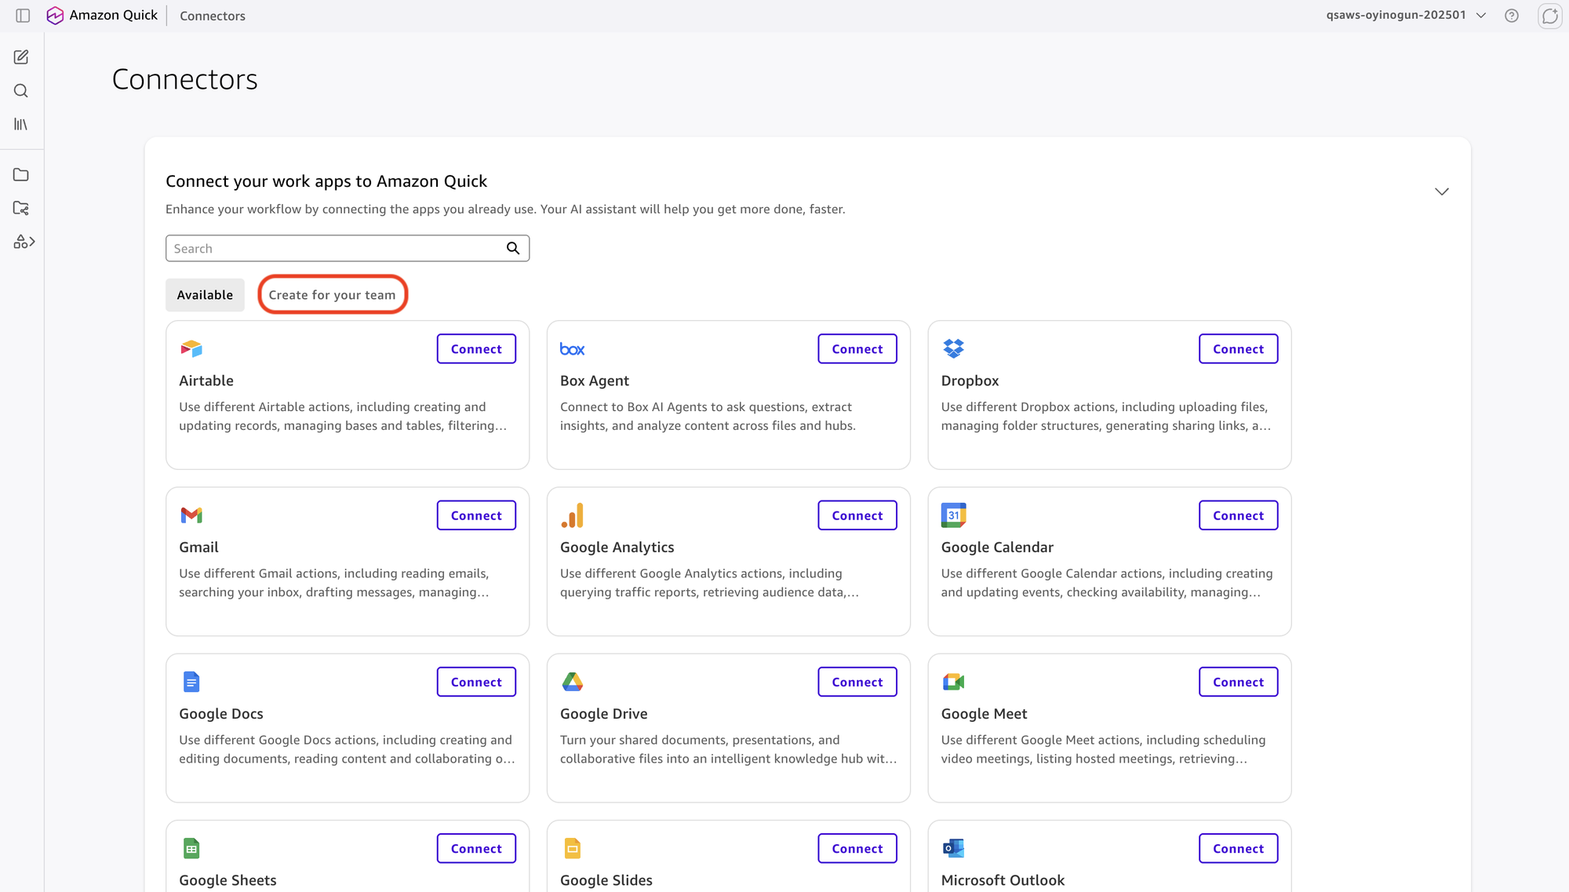Screen dimensions: 1569x892
Task: Click the Gmail card title
Action: pyautogui.click(x=198, y=547)
